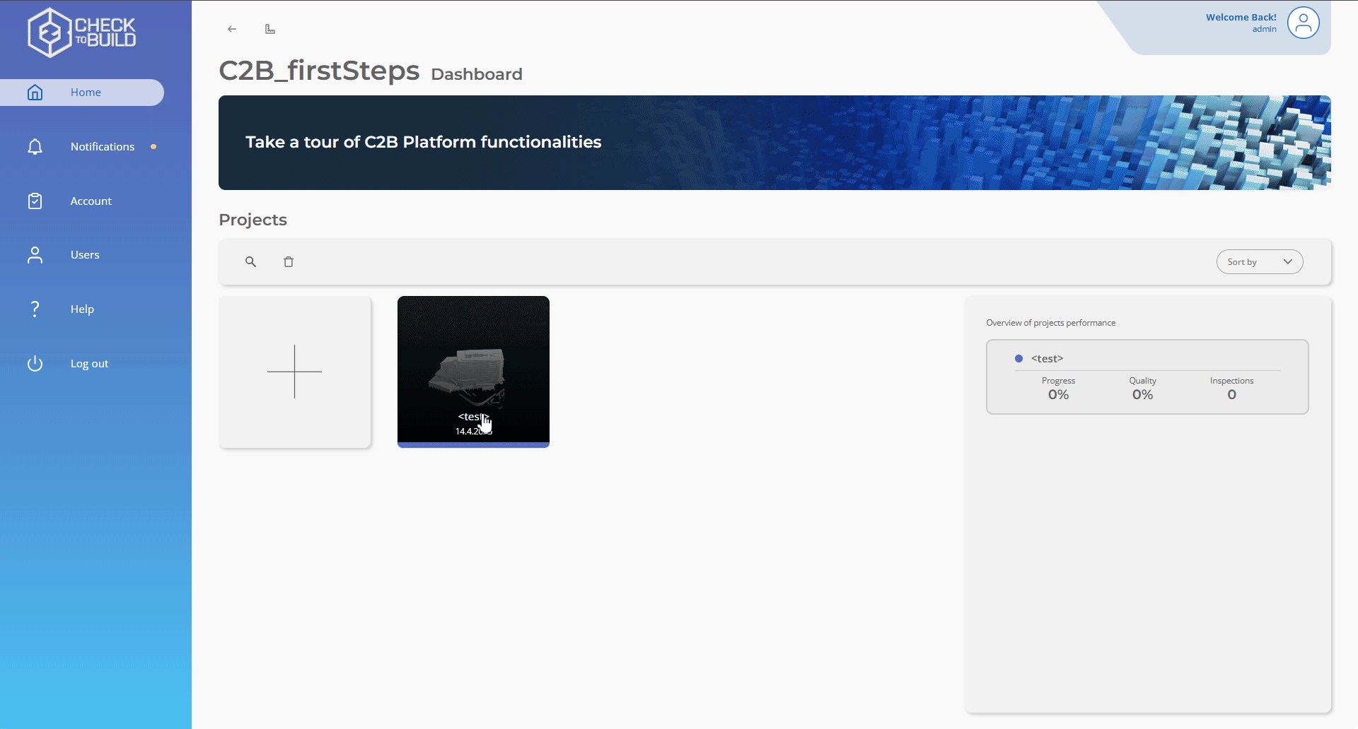1358x729 pixels.
Task: Search projects with the magnifier icon
Action: point(250,262)
